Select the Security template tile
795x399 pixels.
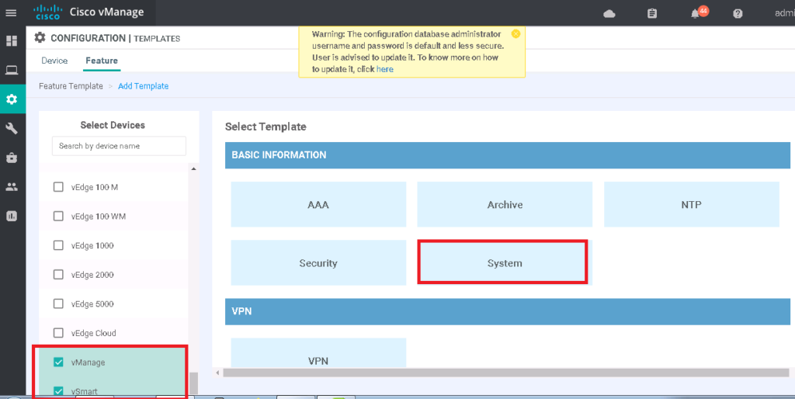coord(318,263)
